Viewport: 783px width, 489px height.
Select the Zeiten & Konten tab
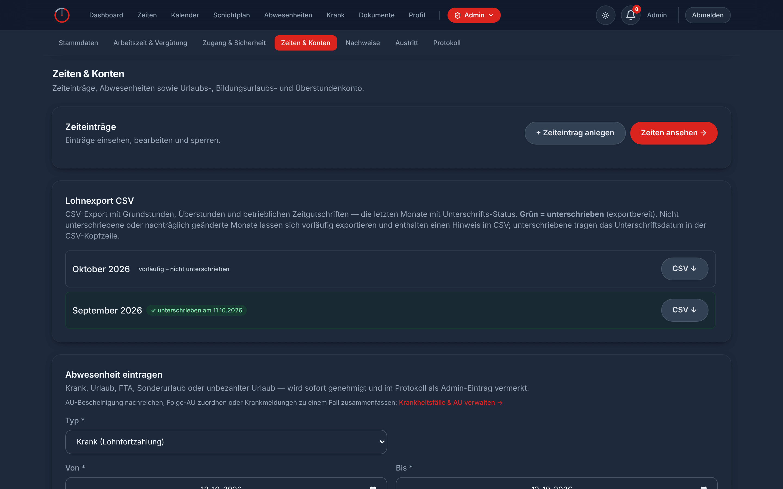(305, 43)
